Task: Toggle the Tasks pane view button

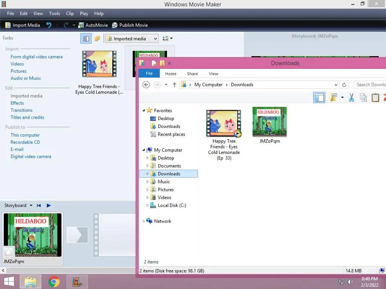Action: 86,39
